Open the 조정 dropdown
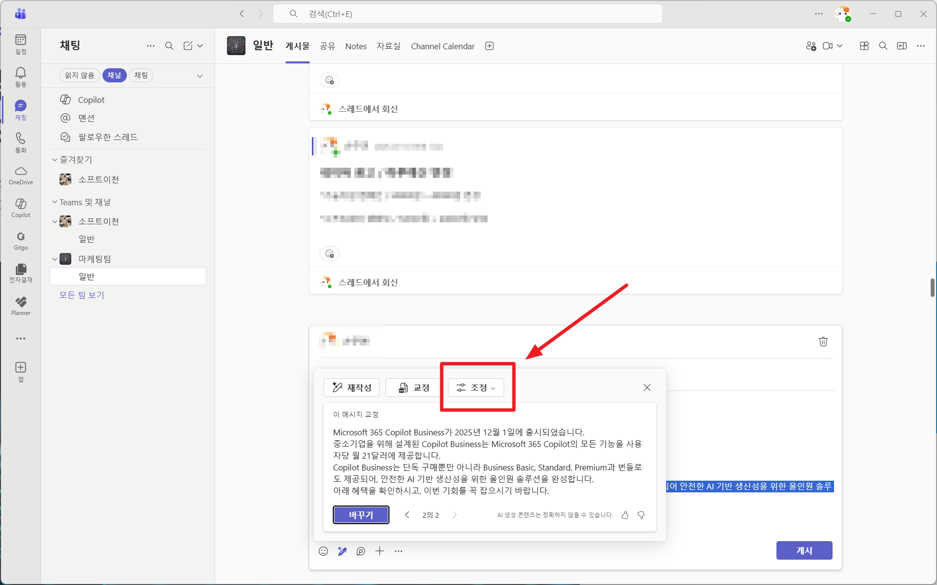The height and width of the screenshot is (585, 937). coord(476,388)
